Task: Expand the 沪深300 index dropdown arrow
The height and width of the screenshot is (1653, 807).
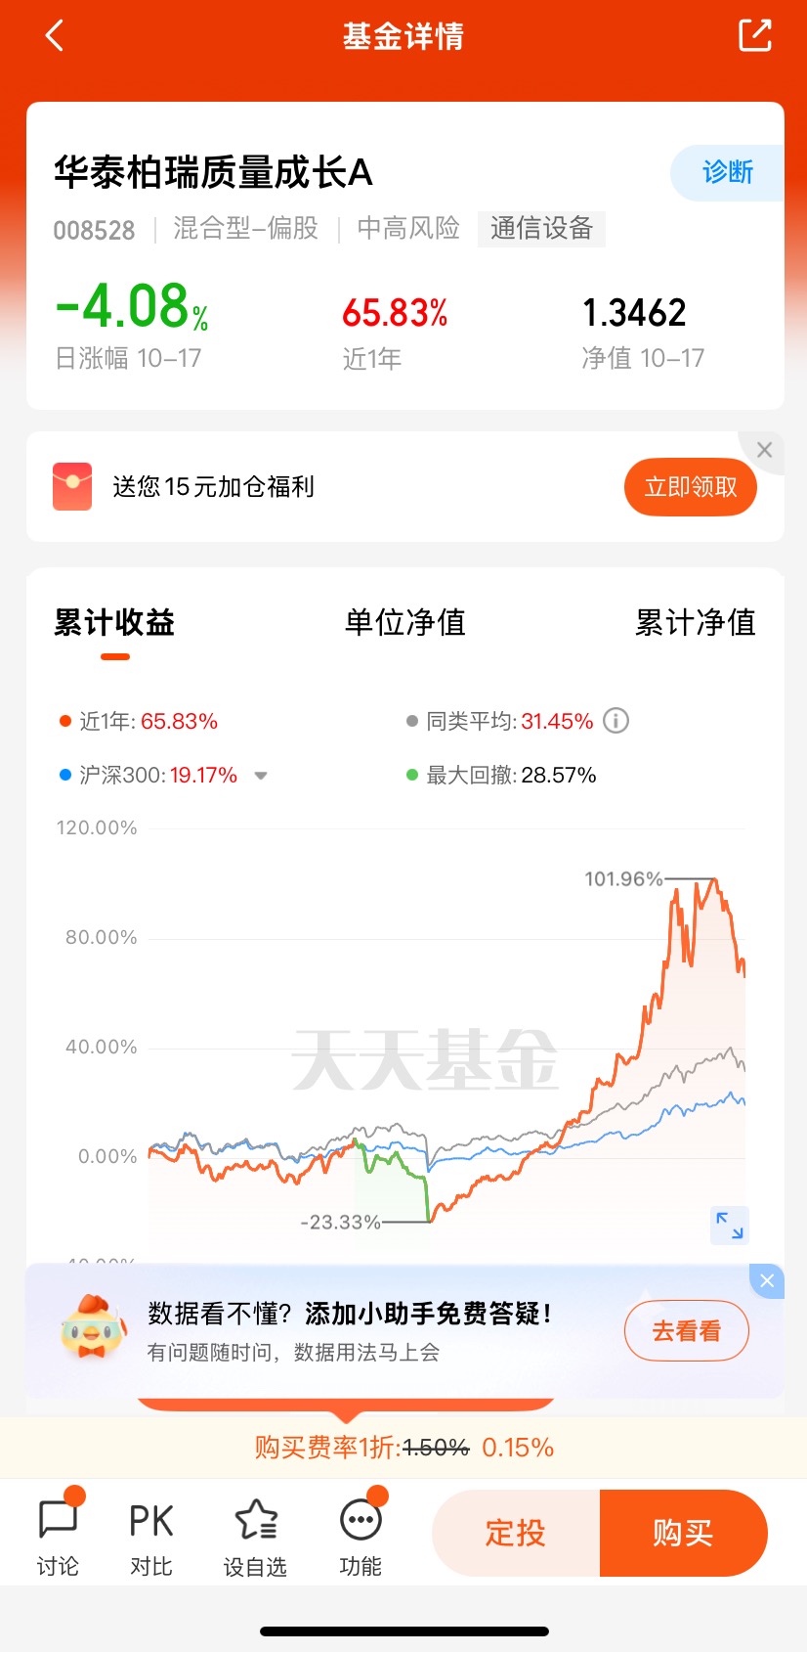Action: point(261,776)
